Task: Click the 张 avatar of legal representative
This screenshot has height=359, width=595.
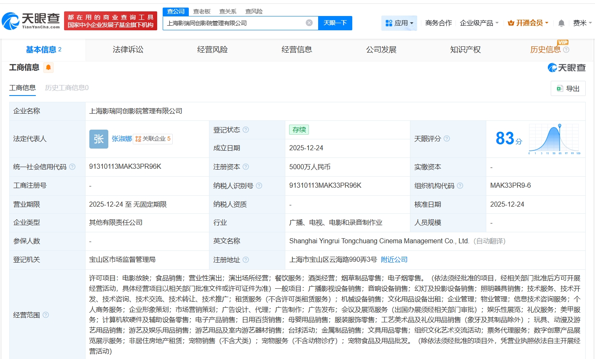Action: 99,139
